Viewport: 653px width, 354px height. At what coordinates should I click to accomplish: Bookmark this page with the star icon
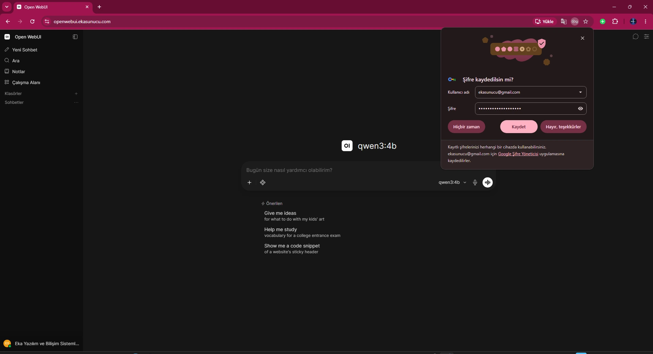coord(586,21)
